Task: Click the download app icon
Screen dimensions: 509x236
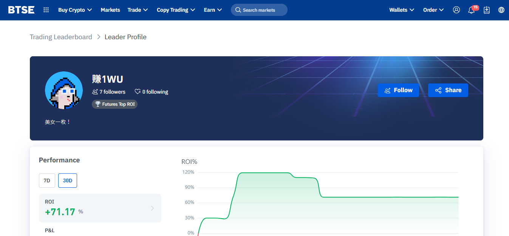Action: (x=487, y=10)
